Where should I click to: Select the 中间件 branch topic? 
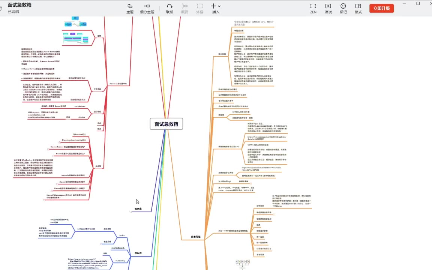coord(138,253)
